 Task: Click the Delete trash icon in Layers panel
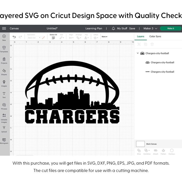(152, 44)
